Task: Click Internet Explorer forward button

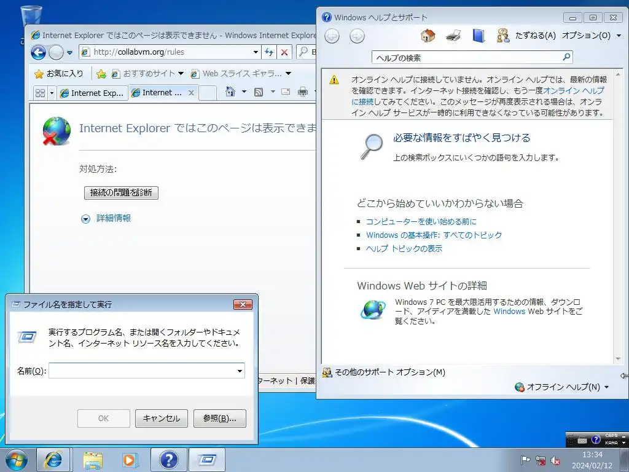Action: tap(56, 52)
